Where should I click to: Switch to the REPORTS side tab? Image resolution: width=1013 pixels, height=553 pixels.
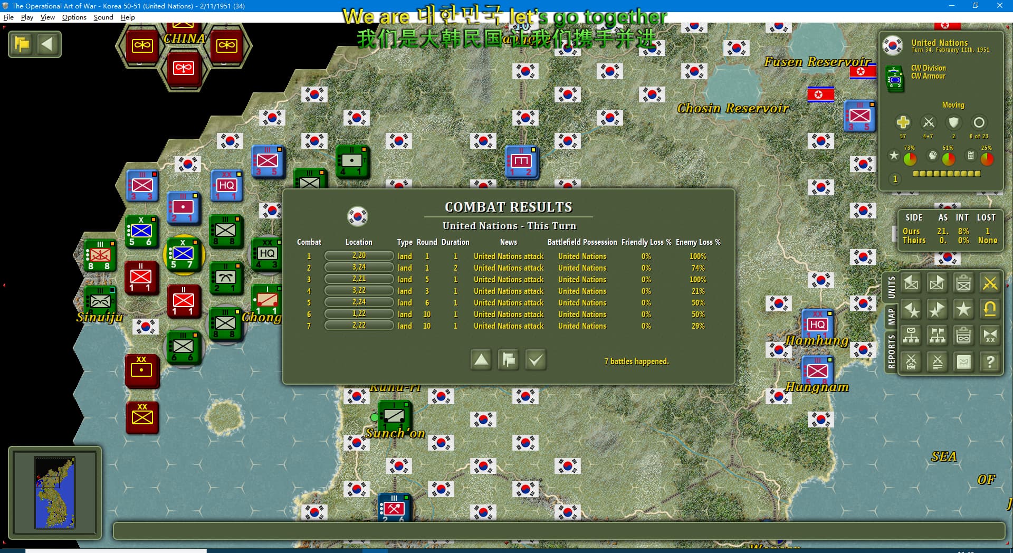891,352
